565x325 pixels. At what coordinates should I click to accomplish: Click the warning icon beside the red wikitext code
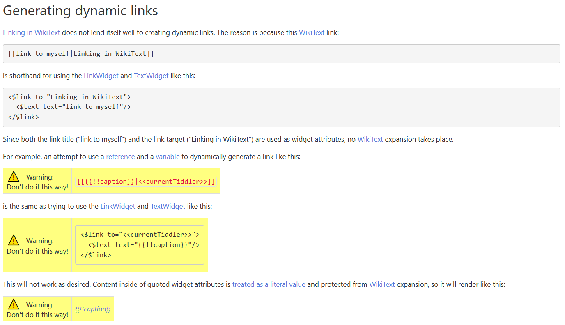coord(14,177)
